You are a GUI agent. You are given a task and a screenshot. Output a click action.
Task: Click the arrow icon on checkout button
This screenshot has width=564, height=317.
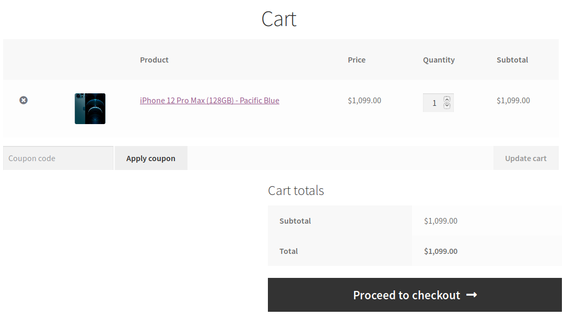472,295
